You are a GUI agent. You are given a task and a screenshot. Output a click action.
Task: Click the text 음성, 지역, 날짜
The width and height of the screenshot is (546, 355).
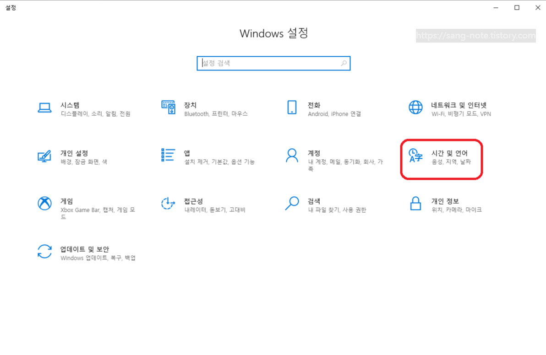[451, 161]
